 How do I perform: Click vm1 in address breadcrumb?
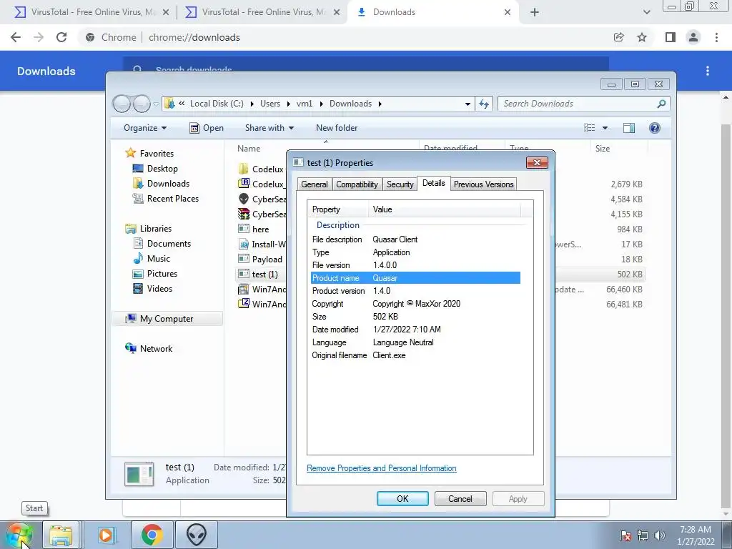(x=305, y=104)
